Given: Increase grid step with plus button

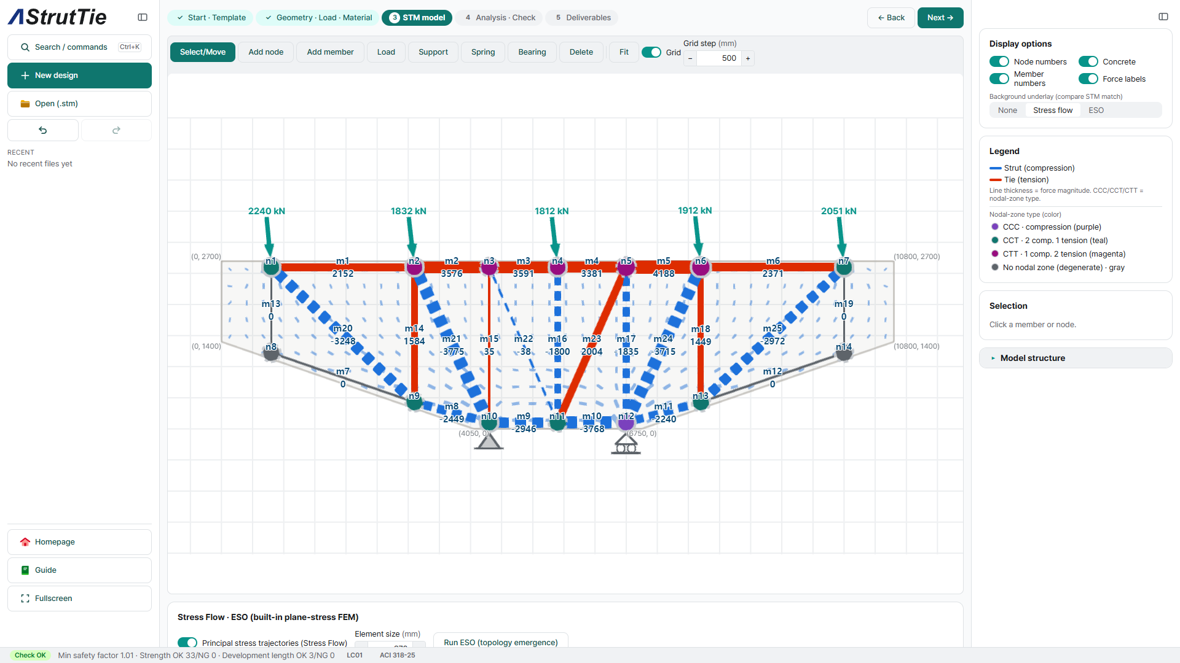Looking at the screenshot, I should click(x=748, y=58).
